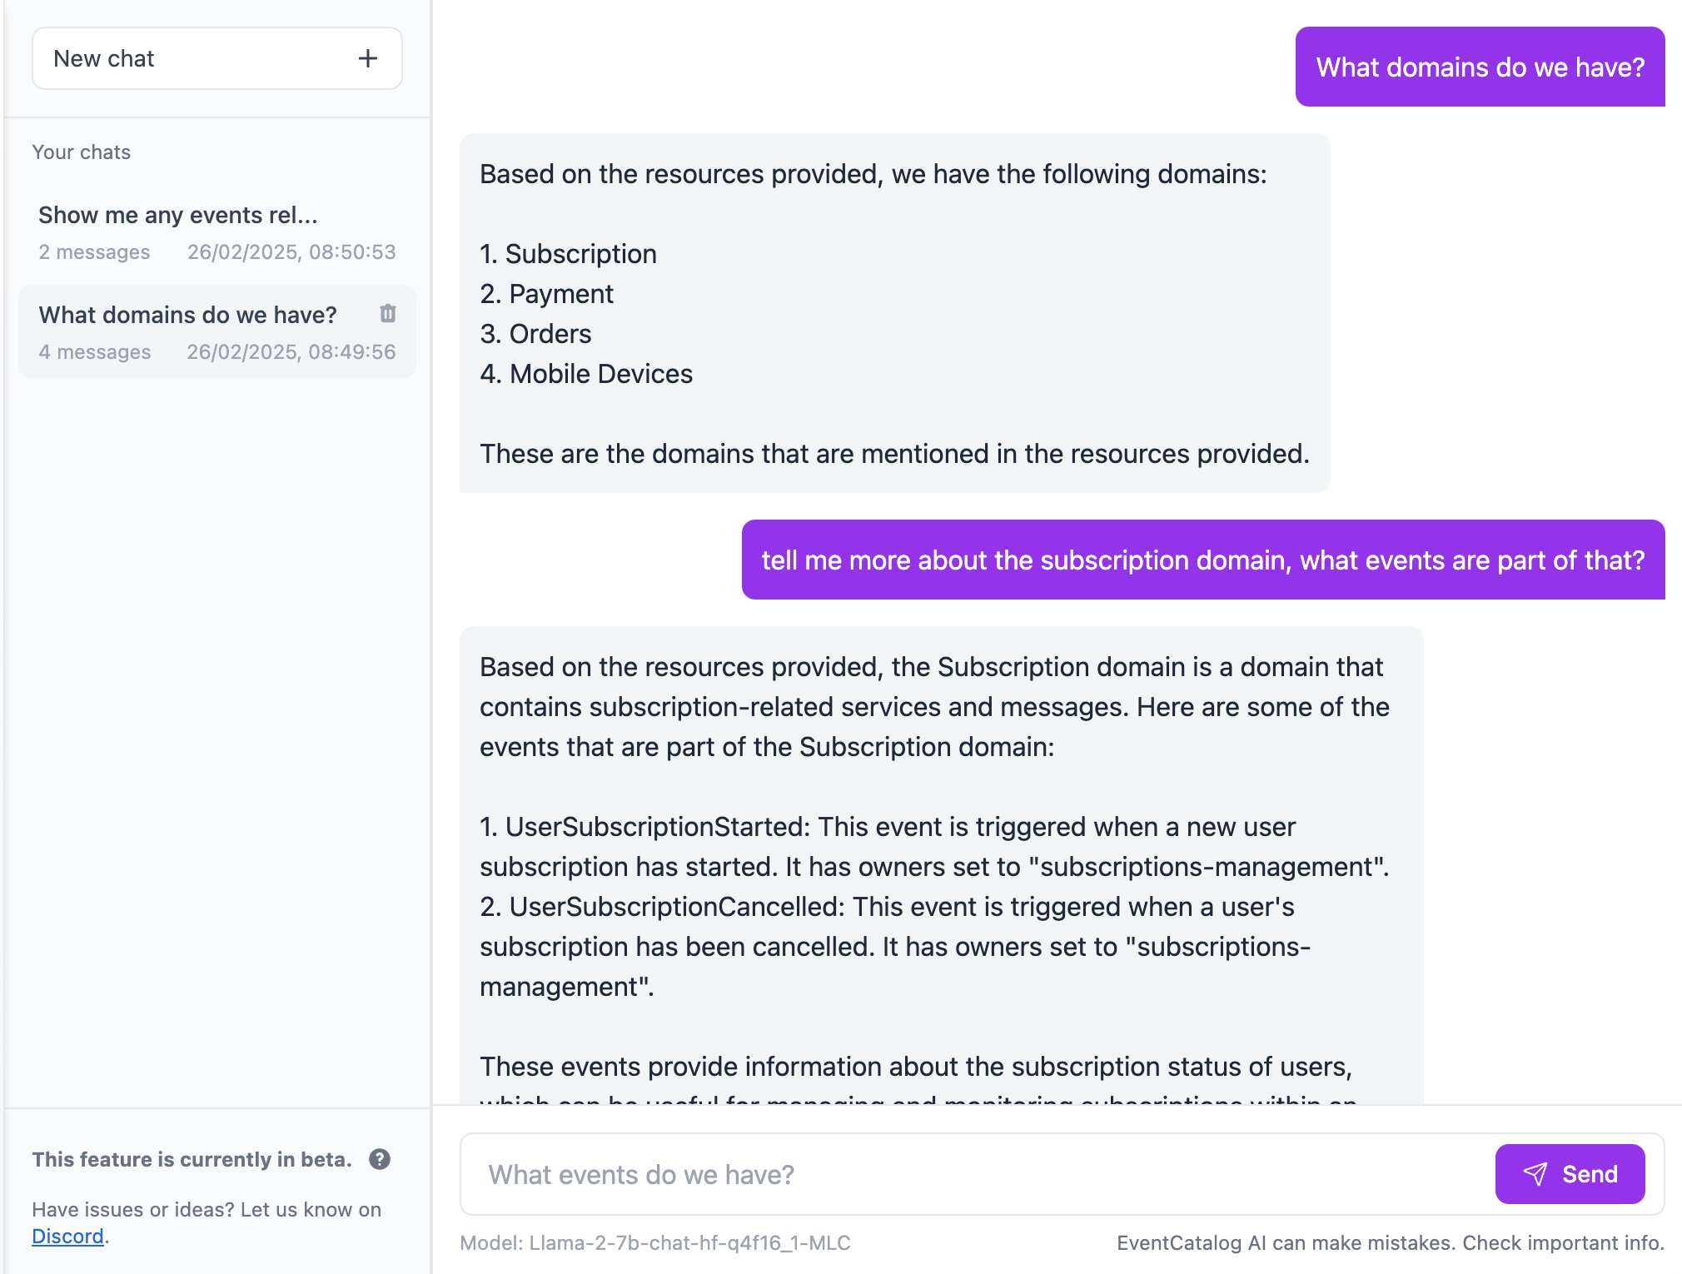
Task: Select the chat titled 'Show me any events rel...'
Action: [x=177, y=215]
